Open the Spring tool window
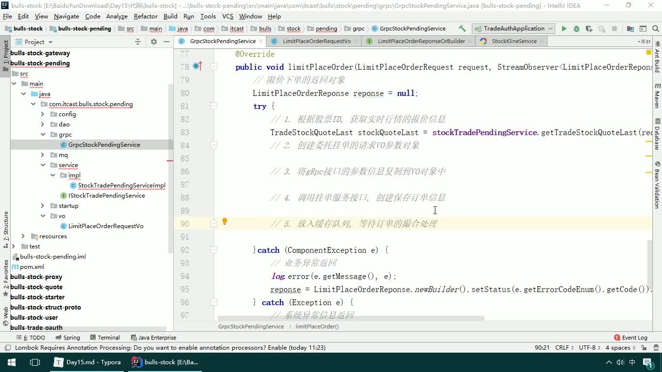This screenshot has width=662, height=372. (x=67, y=338)
